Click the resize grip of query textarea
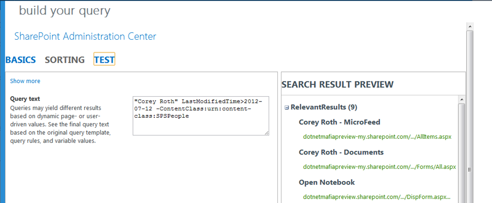The width and height of the screenshot is (492, 203). [266, 133]
